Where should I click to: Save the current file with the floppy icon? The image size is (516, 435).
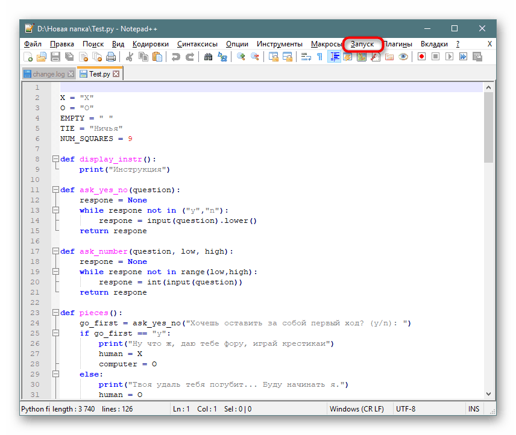click(55, 57)
